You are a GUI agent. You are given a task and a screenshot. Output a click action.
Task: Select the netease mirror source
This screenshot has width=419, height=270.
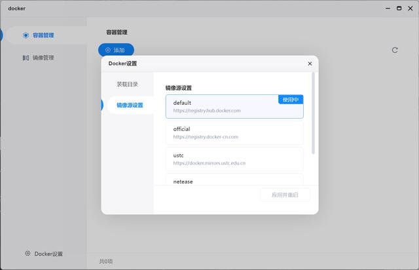pos(234,180)
